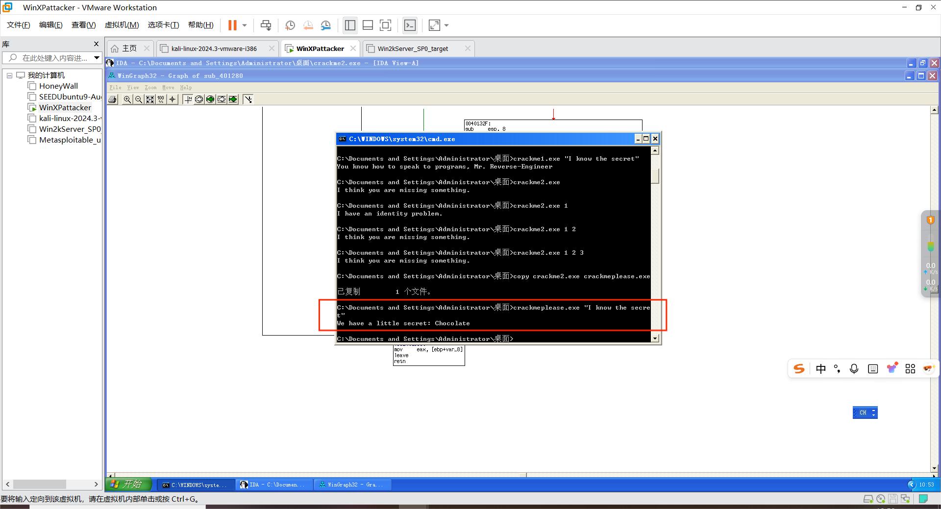Screen dimensions: 941x509
Task: Click the revert to snapshot icon
Action: coord(308,25)
